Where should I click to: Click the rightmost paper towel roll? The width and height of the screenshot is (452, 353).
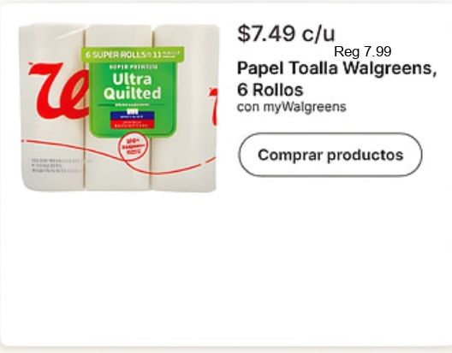[185, 108]
